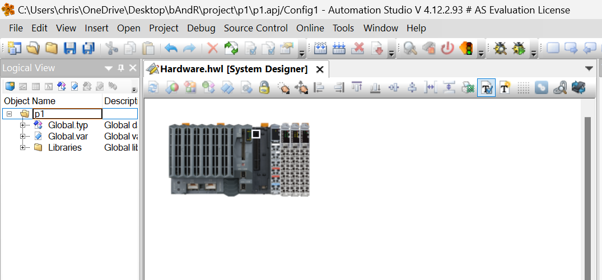Open the document tab list dropdown arrow

(589, 69)
